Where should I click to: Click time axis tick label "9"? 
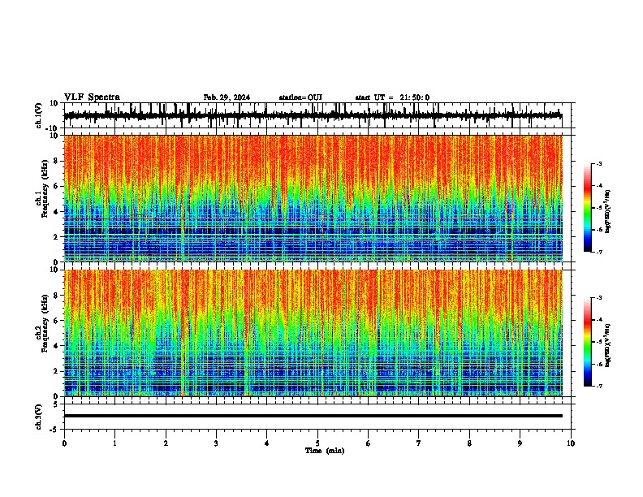(x=520, y=443)
